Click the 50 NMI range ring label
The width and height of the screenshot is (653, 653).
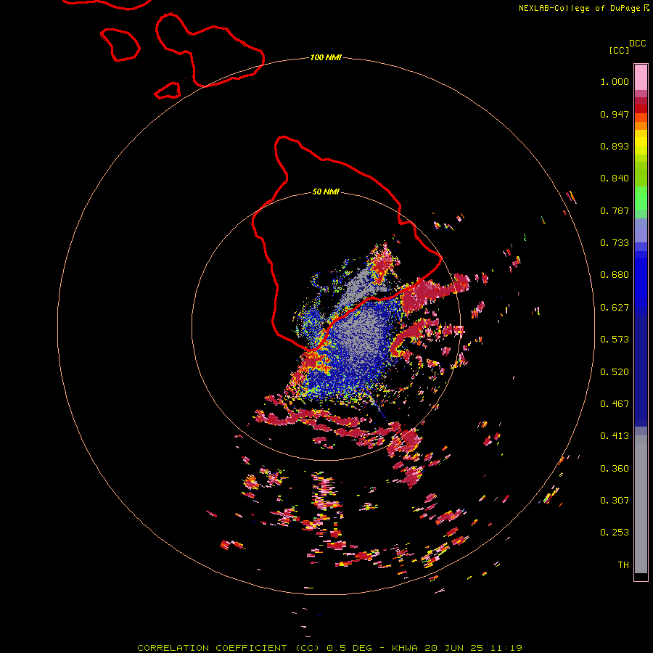click(326, 192)
